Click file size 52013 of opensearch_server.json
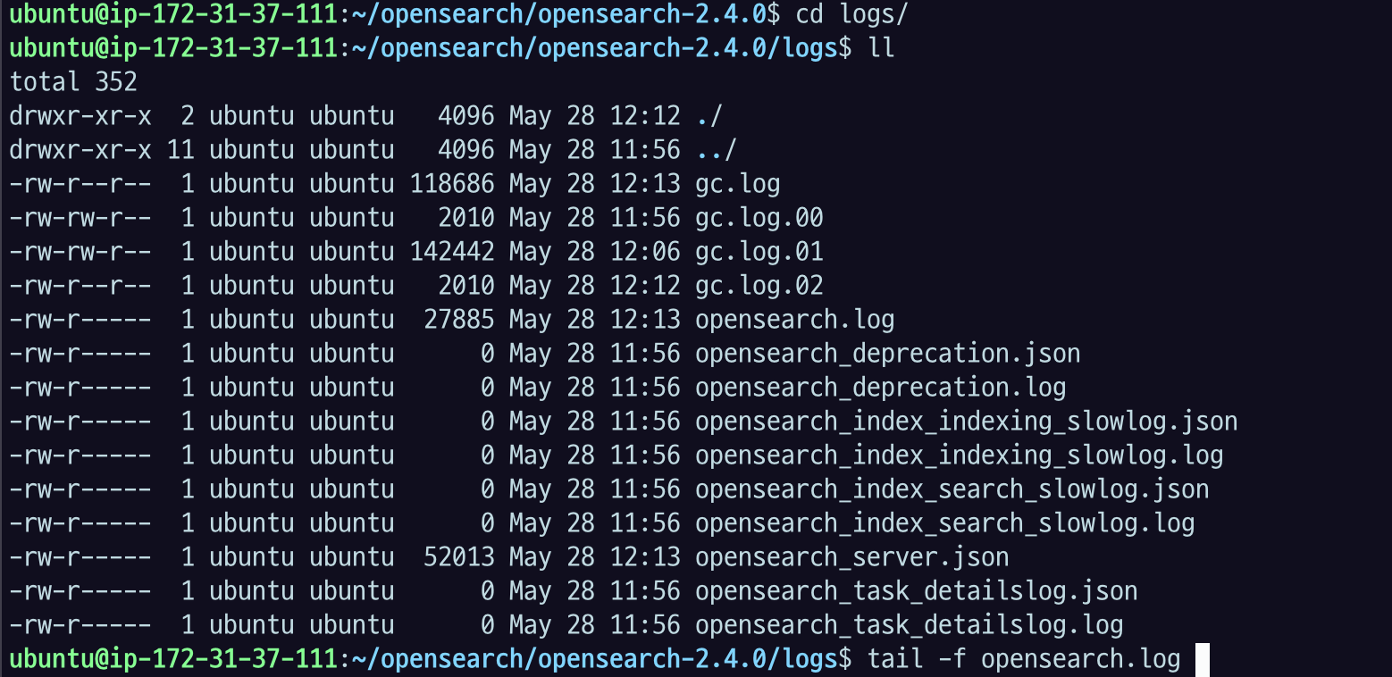 [x=458, y=557]
